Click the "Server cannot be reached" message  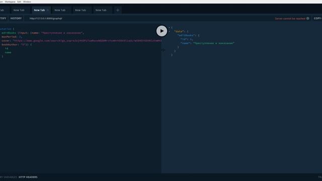click(290, 19)
